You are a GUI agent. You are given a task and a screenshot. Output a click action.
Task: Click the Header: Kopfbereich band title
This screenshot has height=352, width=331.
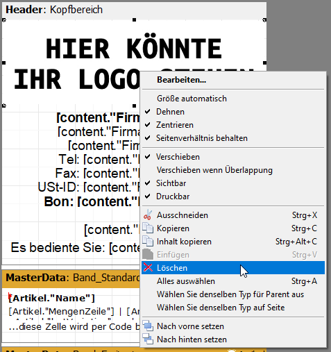[54, 10]
